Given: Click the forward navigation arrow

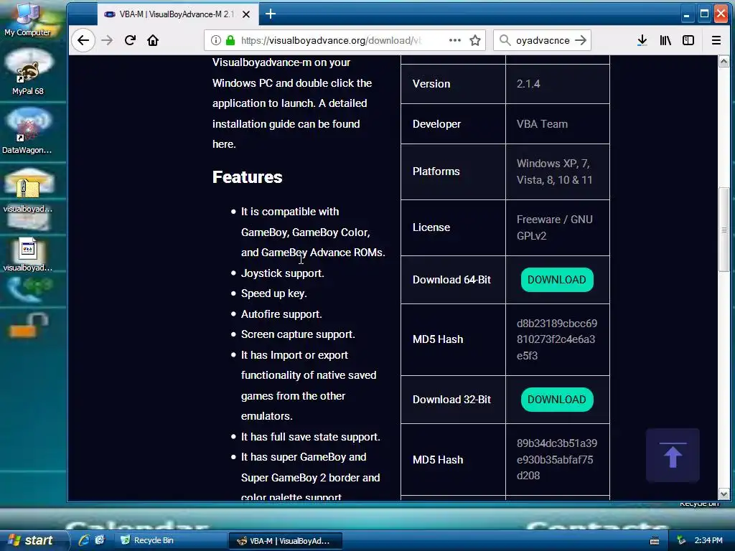Looking at the screenshot, I should click(x=108, y=40).
